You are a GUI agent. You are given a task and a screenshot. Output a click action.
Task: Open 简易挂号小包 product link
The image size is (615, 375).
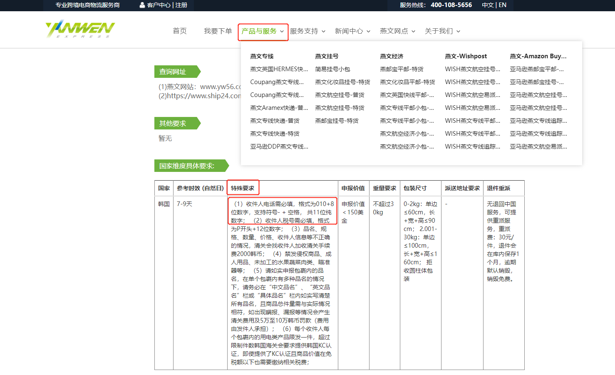(x=332, y=69)
